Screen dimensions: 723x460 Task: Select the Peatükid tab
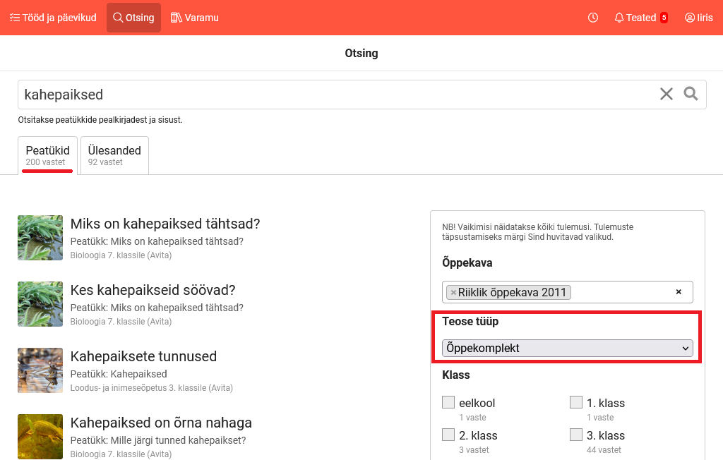tap(47, 155)
